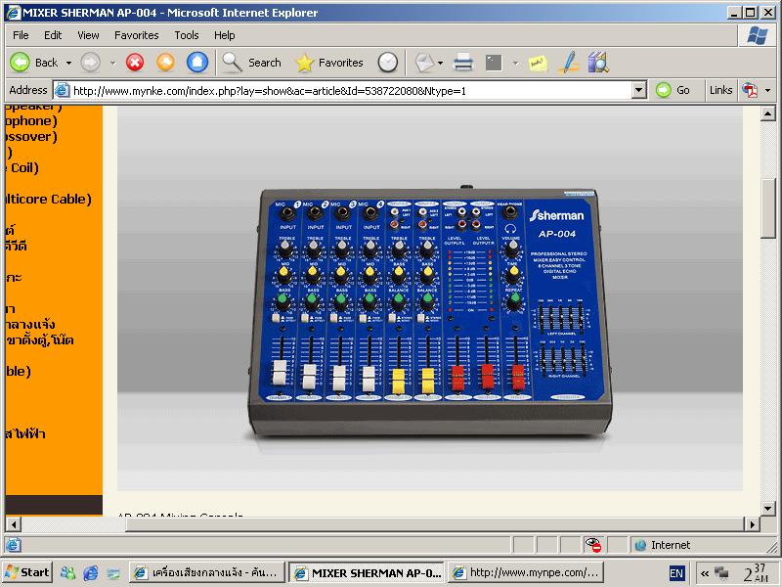Open the Forward history dropdown arrow
This screenshot has height=587, width=782.
(112, 63)
